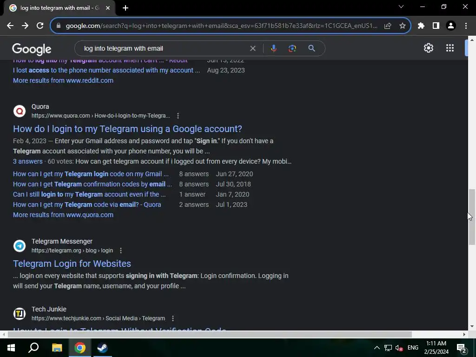The image size is (476, 357).
Task: Open the '3 answers' Quora link
Action: pyautogui.click(x=27, y=161)
